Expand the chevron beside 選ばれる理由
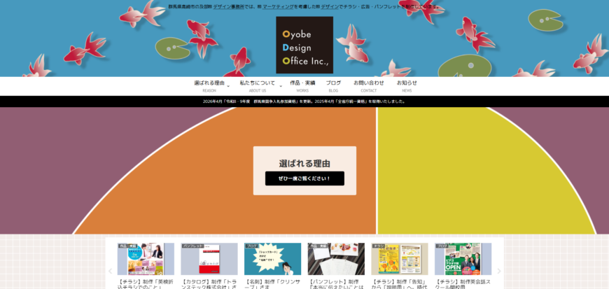 click(228, 86)
